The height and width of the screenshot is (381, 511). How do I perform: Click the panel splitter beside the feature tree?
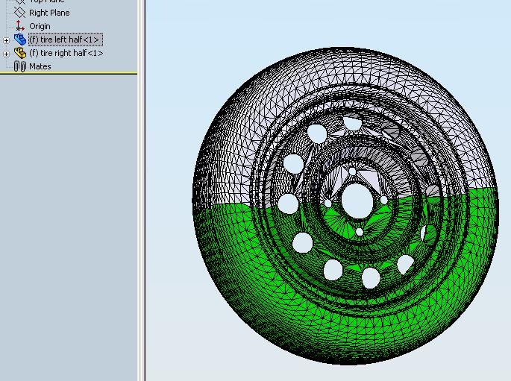click(x=142, y=191)
